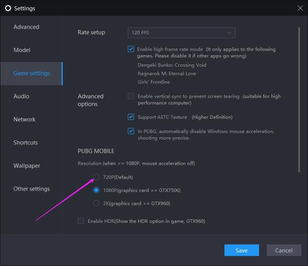The width and height of the screenshot is (308, 266).
Task: Click the Cancel button
Action: point(284,250)
